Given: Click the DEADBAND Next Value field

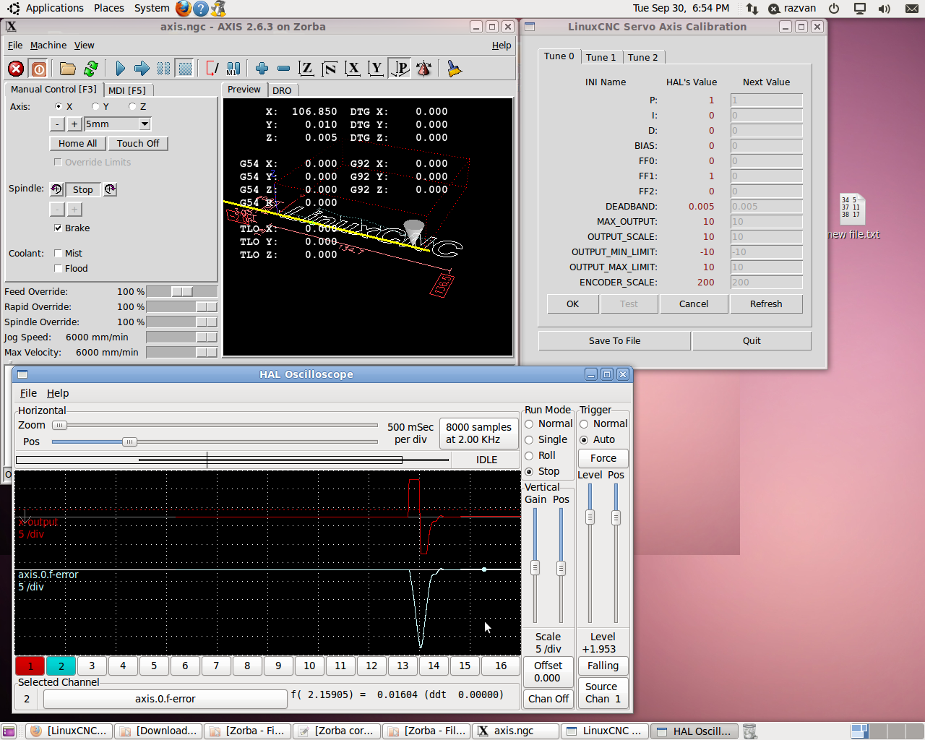Looking at the screenshot, I should coord(766,207).
